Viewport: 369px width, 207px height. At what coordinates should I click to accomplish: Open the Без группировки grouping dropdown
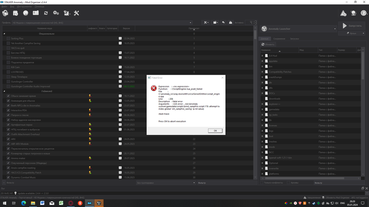[166, 183]
